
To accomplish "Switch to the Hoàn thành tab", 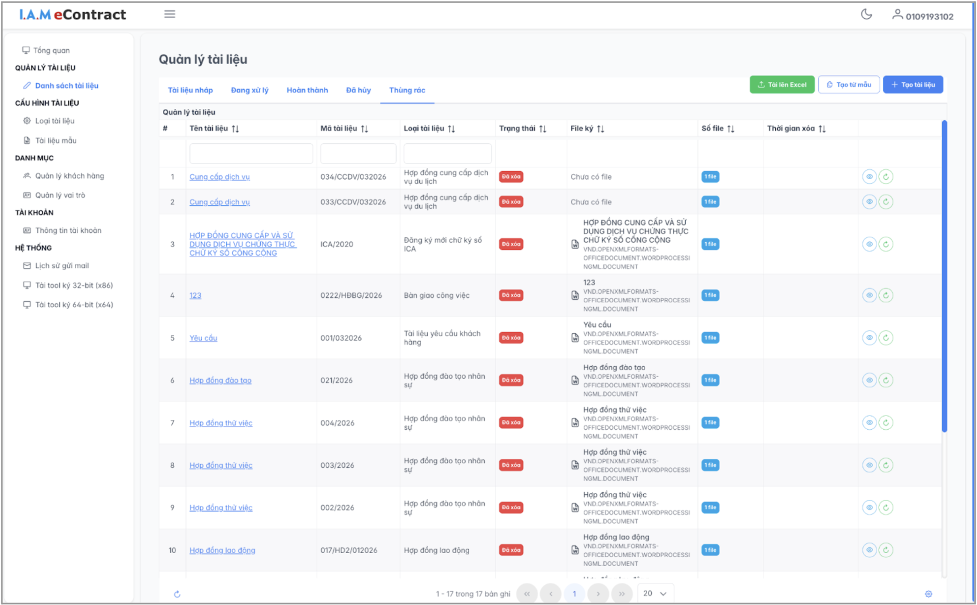I will 307,90.
